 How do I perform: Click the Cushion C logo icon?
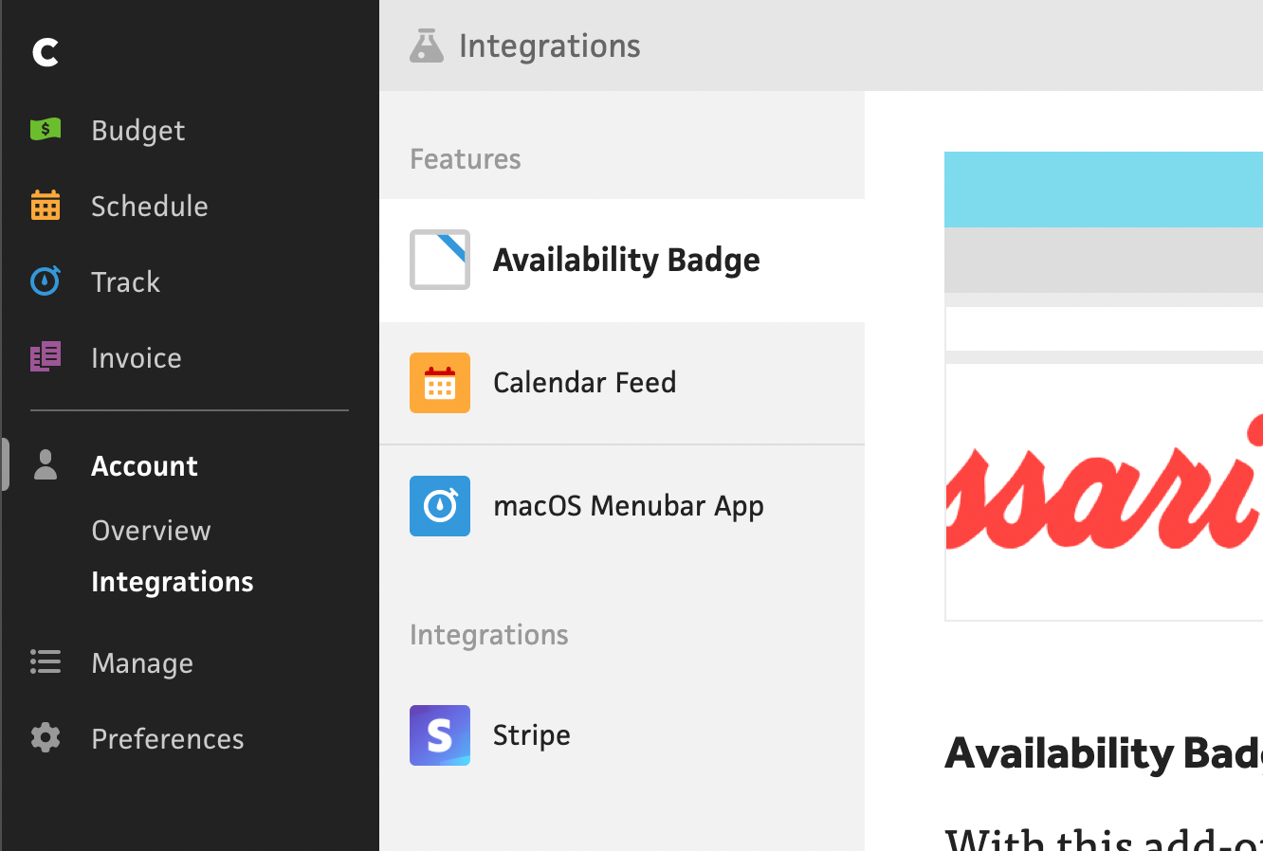click(x=46, y=52)
